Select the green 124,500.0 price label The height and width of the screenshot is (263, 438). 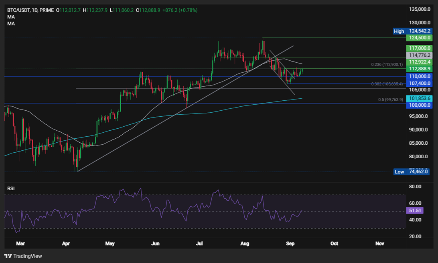(x=419, y=38)
